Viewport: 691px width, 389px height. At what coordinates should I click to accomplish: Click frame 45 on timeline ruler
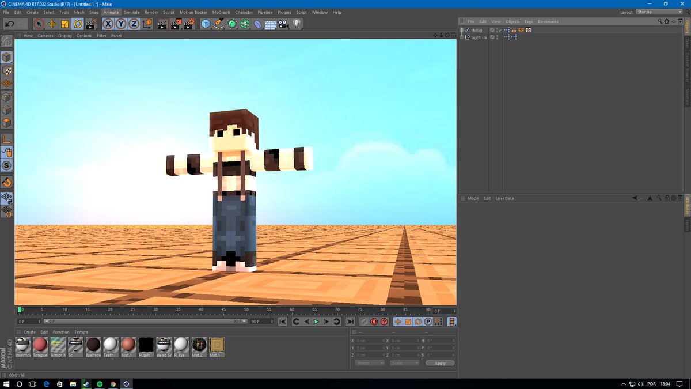223,310
